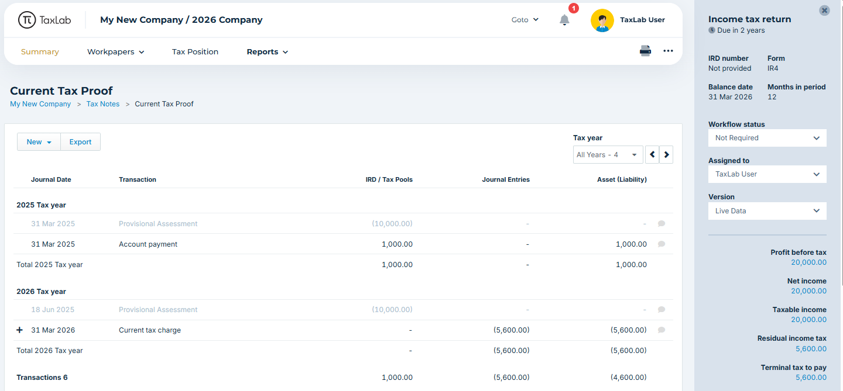Image resolution: width=843 pixels, height=391 pixels.
Task: Follow the Tax Notes breadcrumb link
Action: 103,104
